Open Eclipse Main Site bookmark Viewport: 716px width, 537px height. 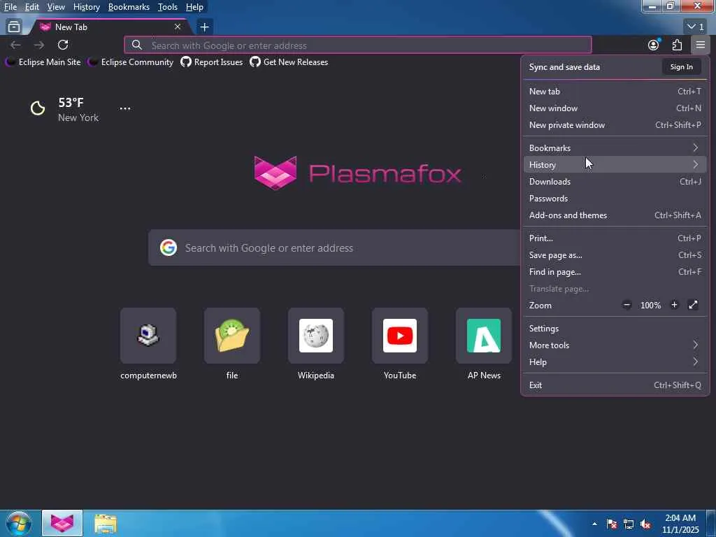click(x=43, y=62)
